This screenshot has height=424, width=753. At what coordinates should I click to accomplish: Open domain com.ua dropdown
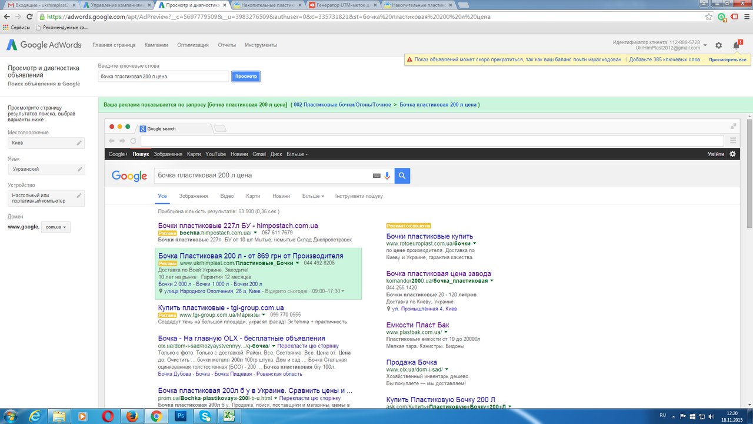[x=56, y=227]
